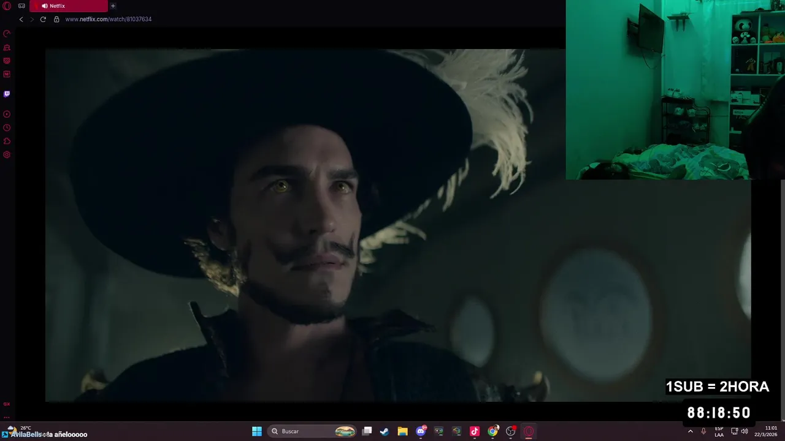
Task: Go back to the previous page
Action: tap(21, 19)
